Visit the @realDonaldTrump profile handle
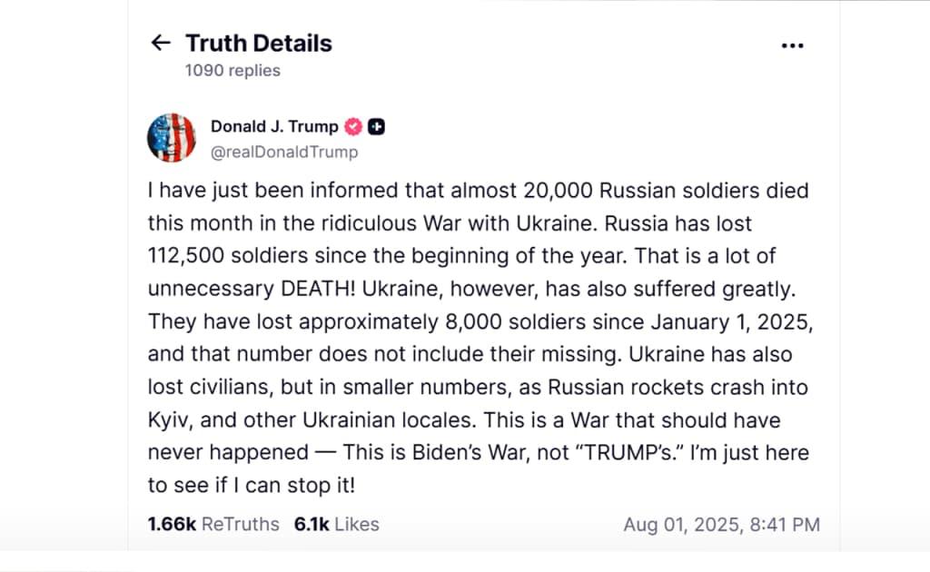The width and height of the screenshot is (930, 572). point(284,152)
